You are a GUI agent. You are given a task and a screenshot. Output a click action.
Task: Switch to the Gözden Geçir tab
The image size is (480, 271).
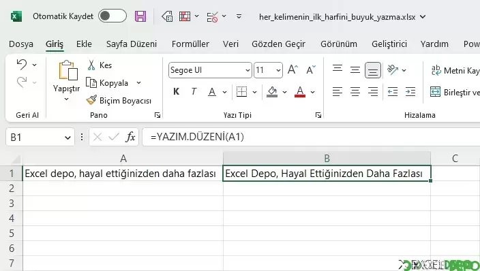coord(279,44)
